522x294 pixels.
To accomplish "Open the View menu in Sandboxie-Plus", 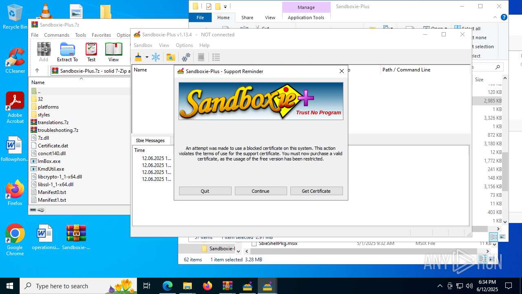I will click(164, 45).
